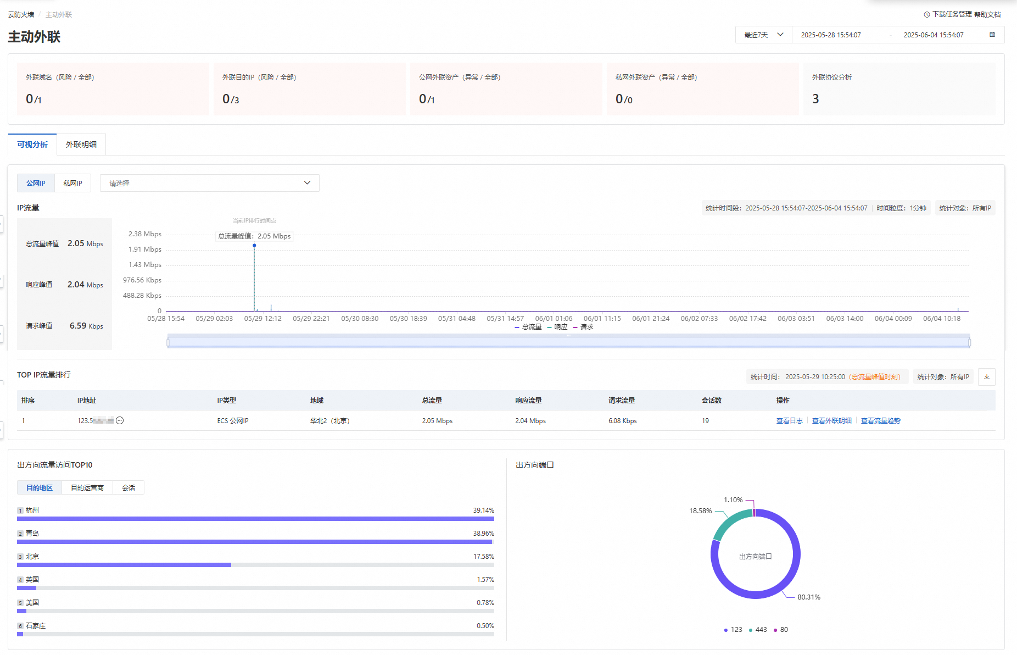The width and height of the screenshot is (1017, 655).
Task: Open the 公网外联资产 statistics card
Action: click(x=506, y=88)
